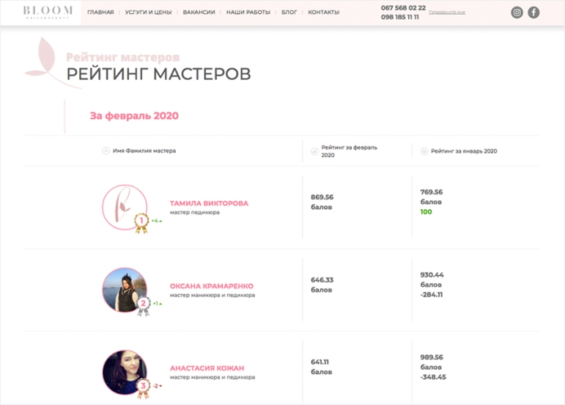Viewport: 565px width, 405px height.
Task: Click the green 100 difference value
Action: (x=426, y=212)
